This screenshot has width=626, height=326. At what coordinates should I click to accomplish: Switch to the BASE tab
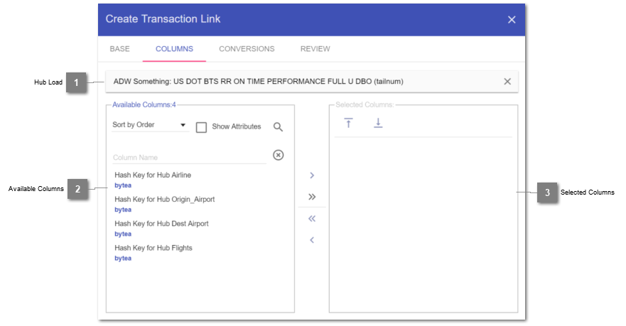tap(119, 49)
